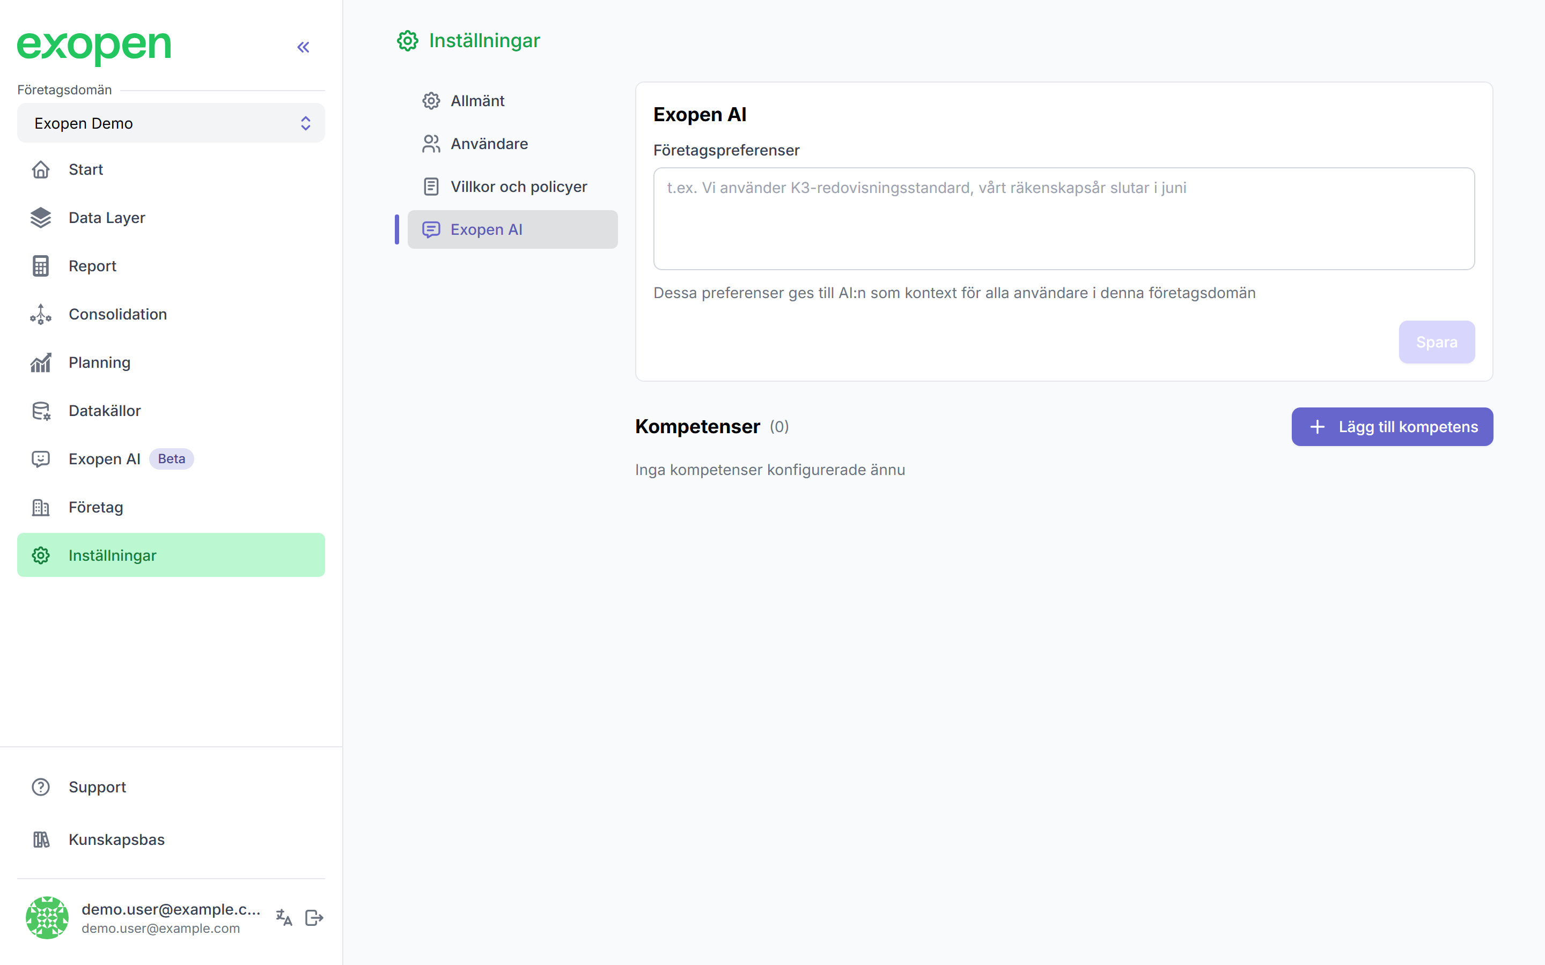Click the Data Layer stack icon
This screenshot has height=965, width=1545.
(41, 218)
